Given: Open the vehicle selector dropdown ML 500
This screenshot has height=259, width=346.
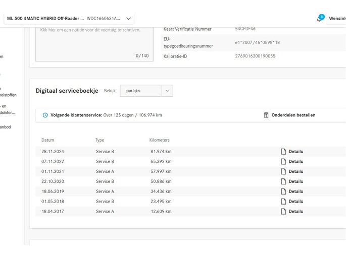Looking at the screenshot, I should (x=69, y=19).
